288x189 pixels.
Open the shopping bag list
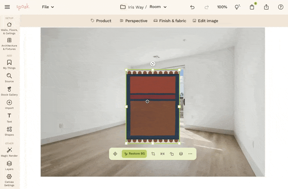[x=252, y=7]
